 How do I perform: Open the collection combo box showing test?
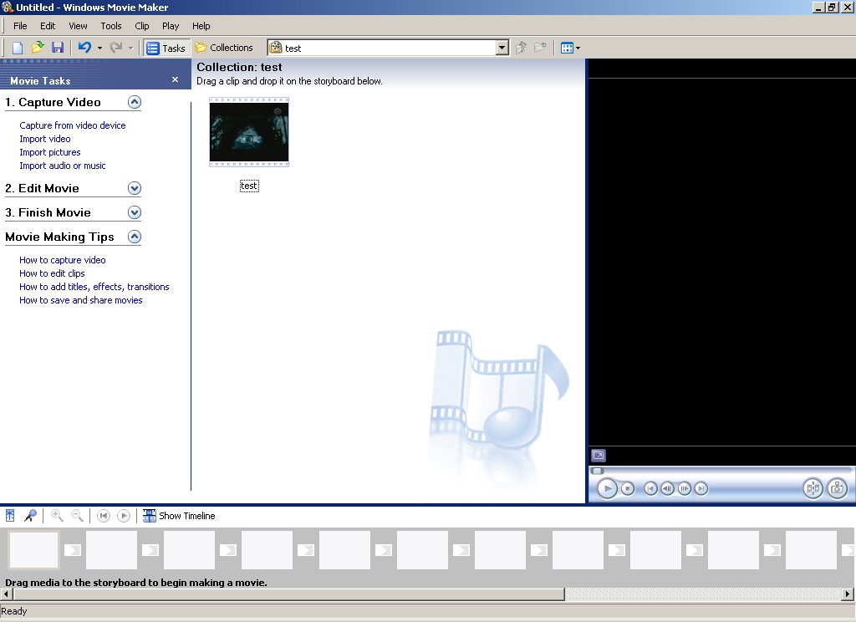pos(388,48)
